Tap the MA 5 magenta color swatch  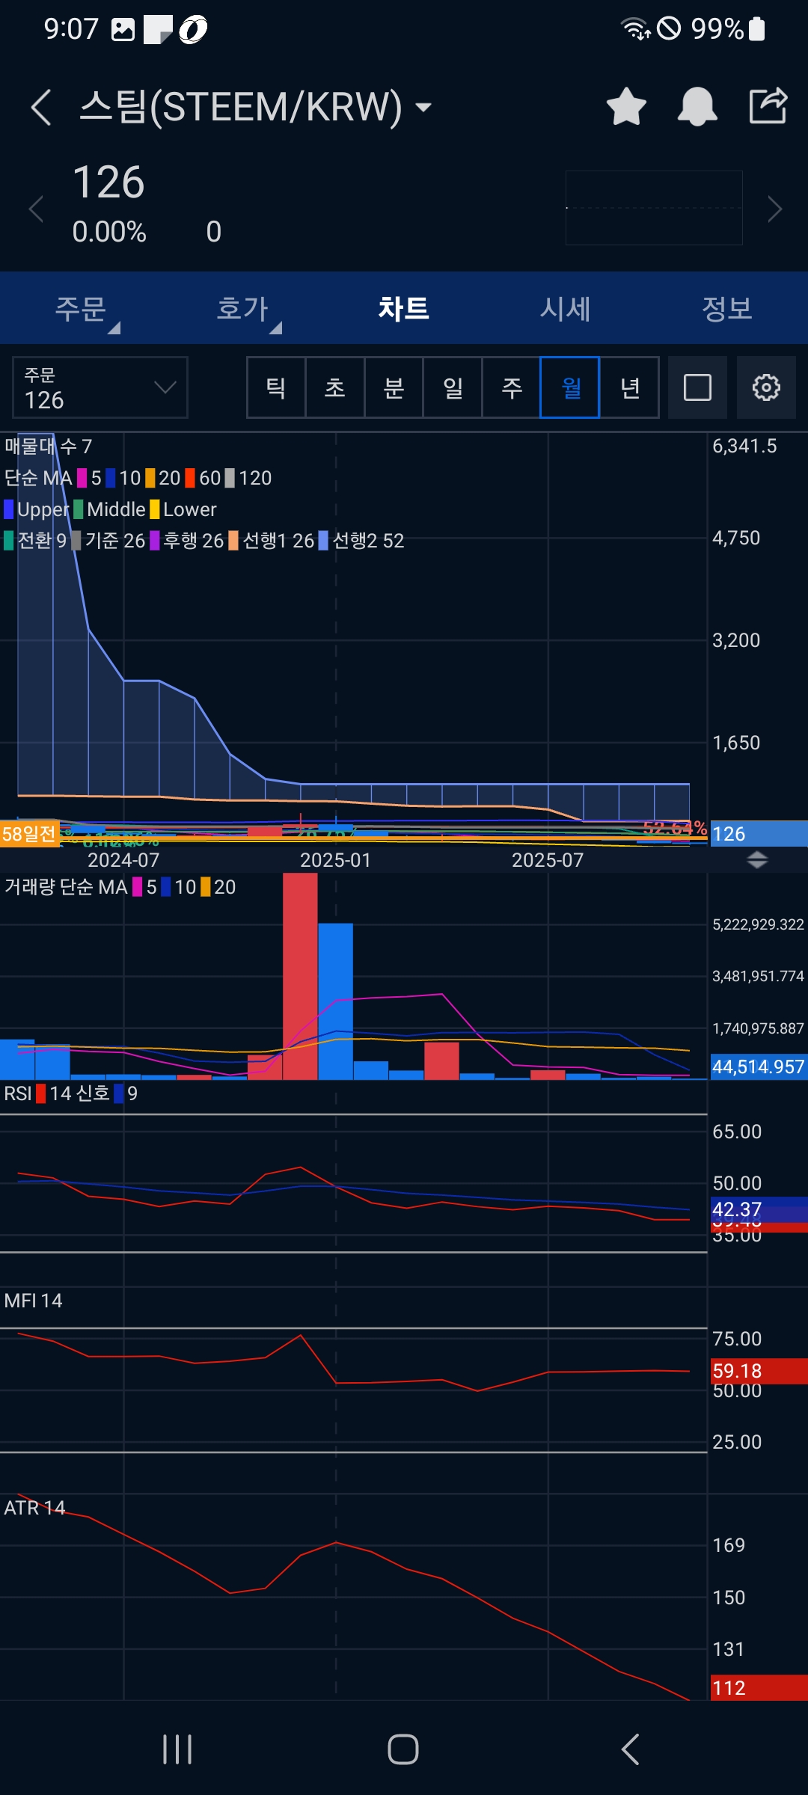[82, 478]
